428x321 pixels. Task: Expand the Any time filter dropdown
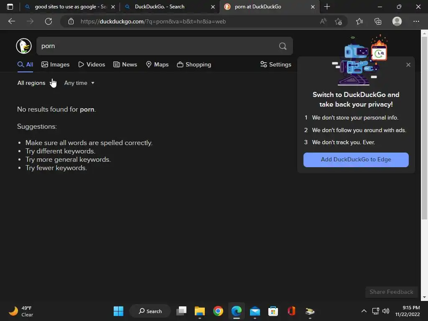pos(79,83)
